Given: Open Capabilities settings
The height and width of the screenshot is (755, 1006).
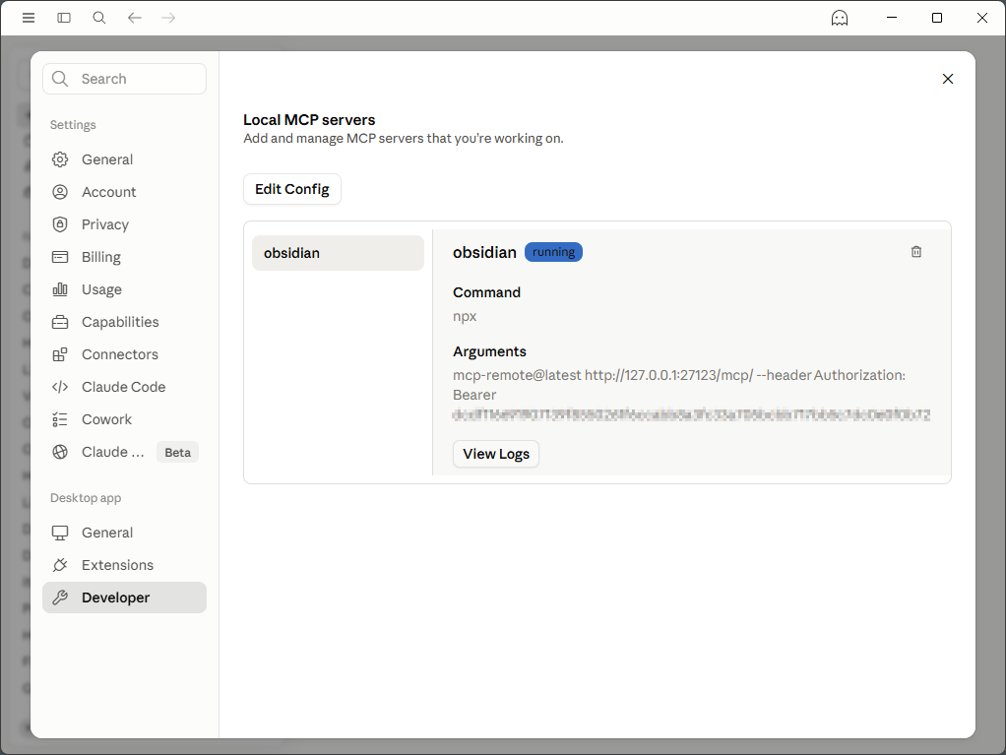Looking at the screenshot, I should point(124,322).
